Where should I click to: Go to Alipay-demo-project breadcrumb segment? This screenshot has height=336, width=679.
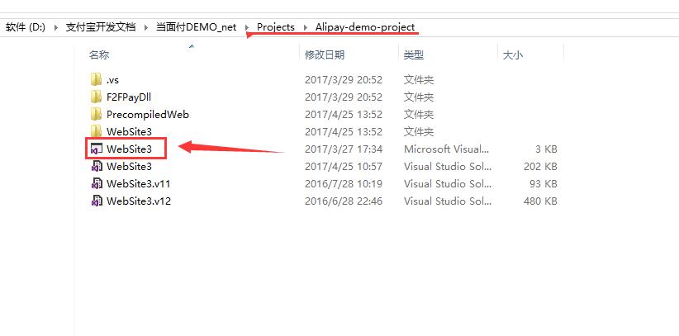[x=365, y=27]
